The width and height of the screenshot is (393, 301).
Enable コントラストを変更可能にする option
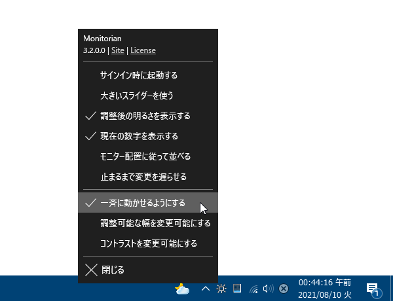[148, 243]
